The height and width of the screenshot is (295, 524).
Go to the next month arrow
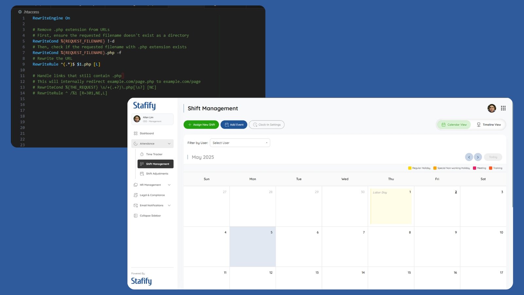coord(478,157)
